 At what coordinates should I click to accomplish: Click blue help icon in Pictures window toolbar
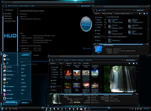point(137,63)
